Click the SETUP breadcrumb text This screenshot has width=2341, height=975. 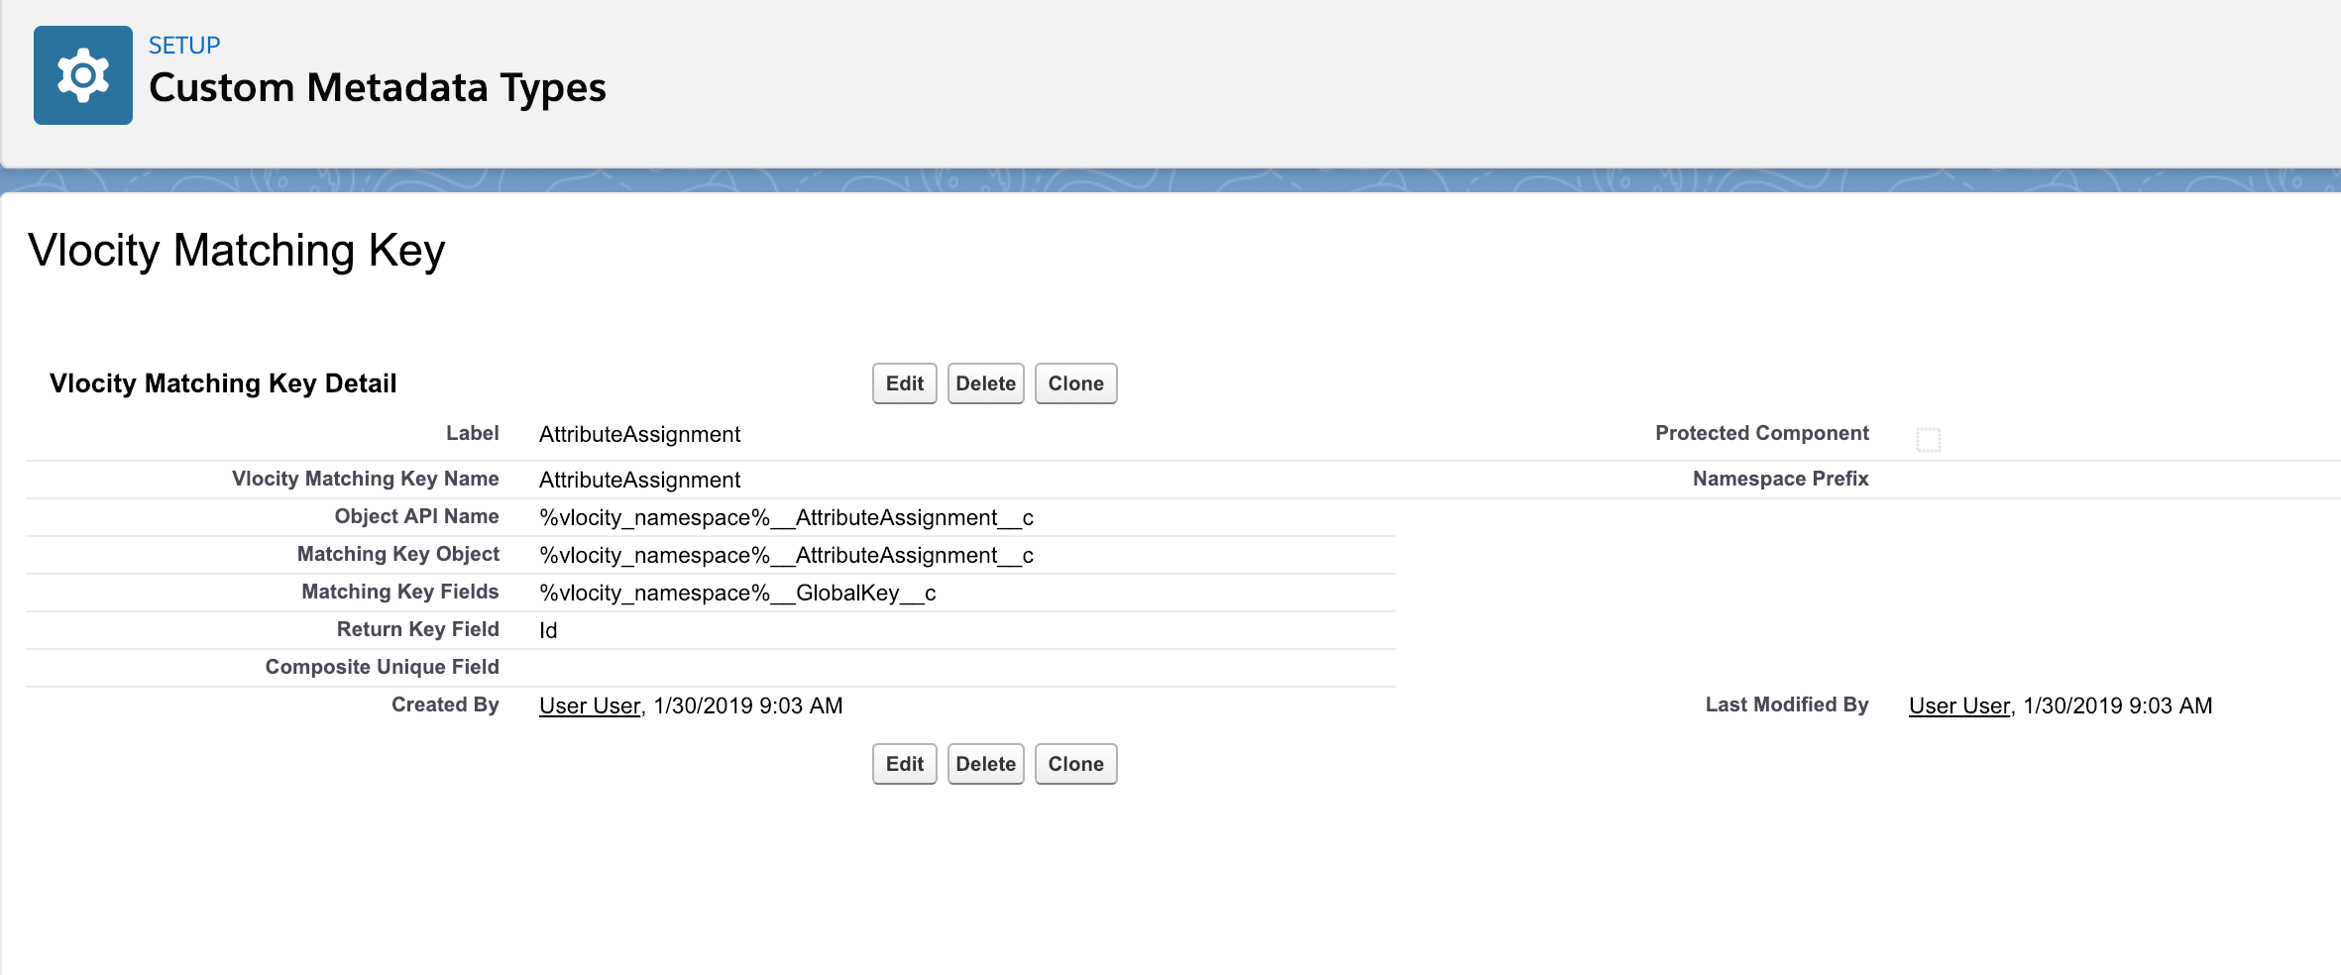tap(184, 46)
